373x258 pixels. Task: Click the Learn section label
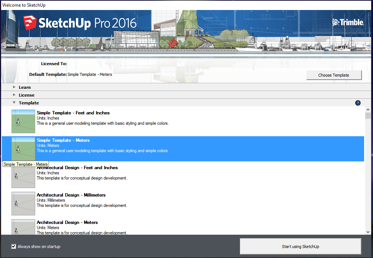[x=25, y=87]
